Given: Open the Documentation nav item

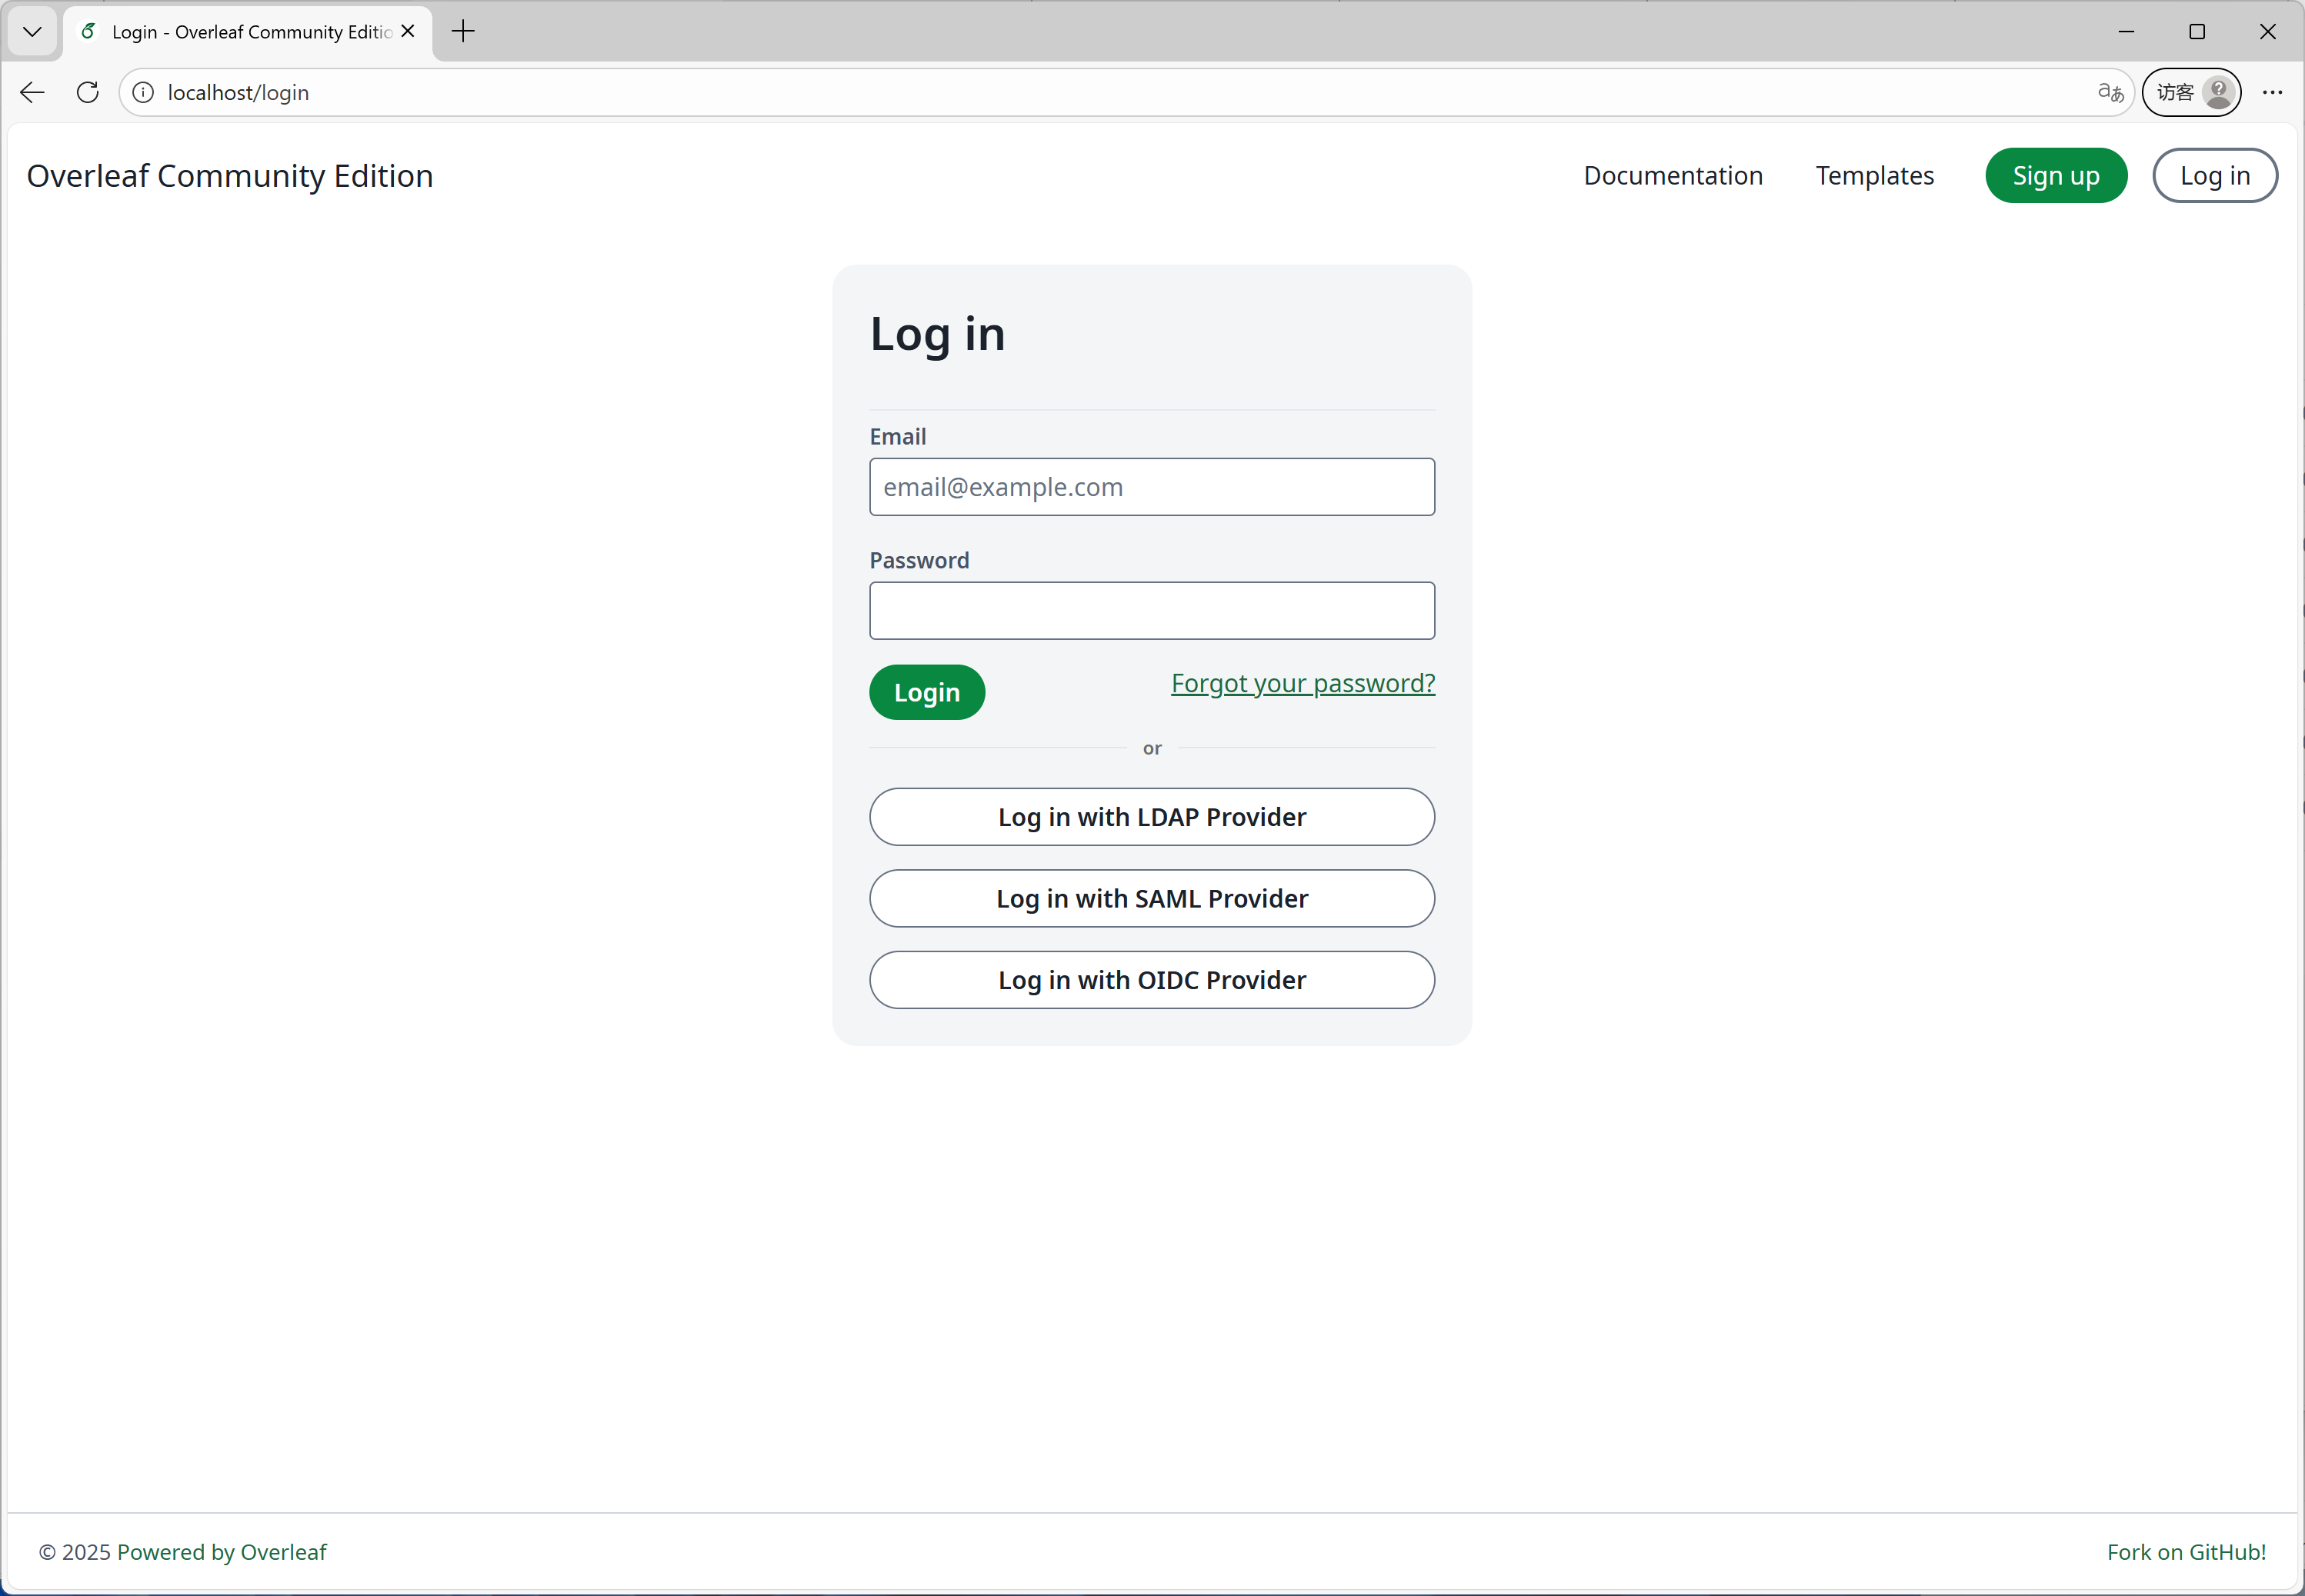Looking at the screenshot, I should pyautogui.click(x=1672, y=175).
